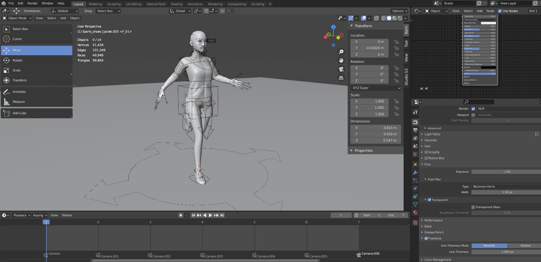Switch to the Sculpting workspace tab
This screenshot has width=541, height=262.
(x=114, y=4)
